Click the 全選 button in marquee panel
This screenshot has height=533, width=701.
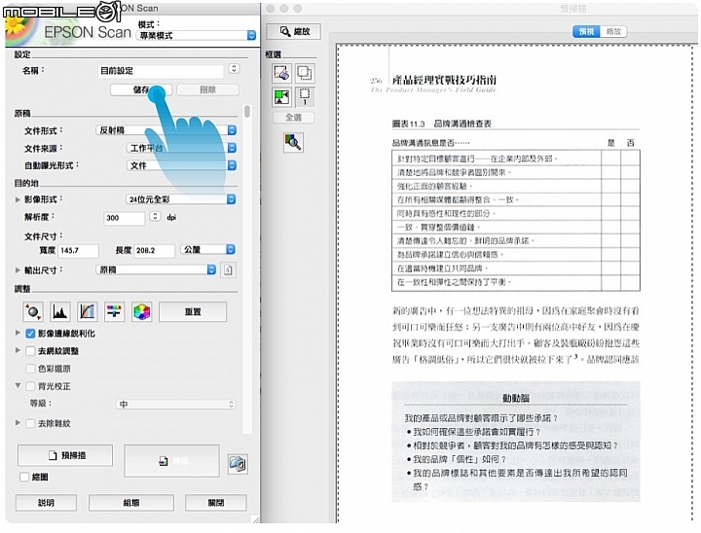tap(293, 118)
